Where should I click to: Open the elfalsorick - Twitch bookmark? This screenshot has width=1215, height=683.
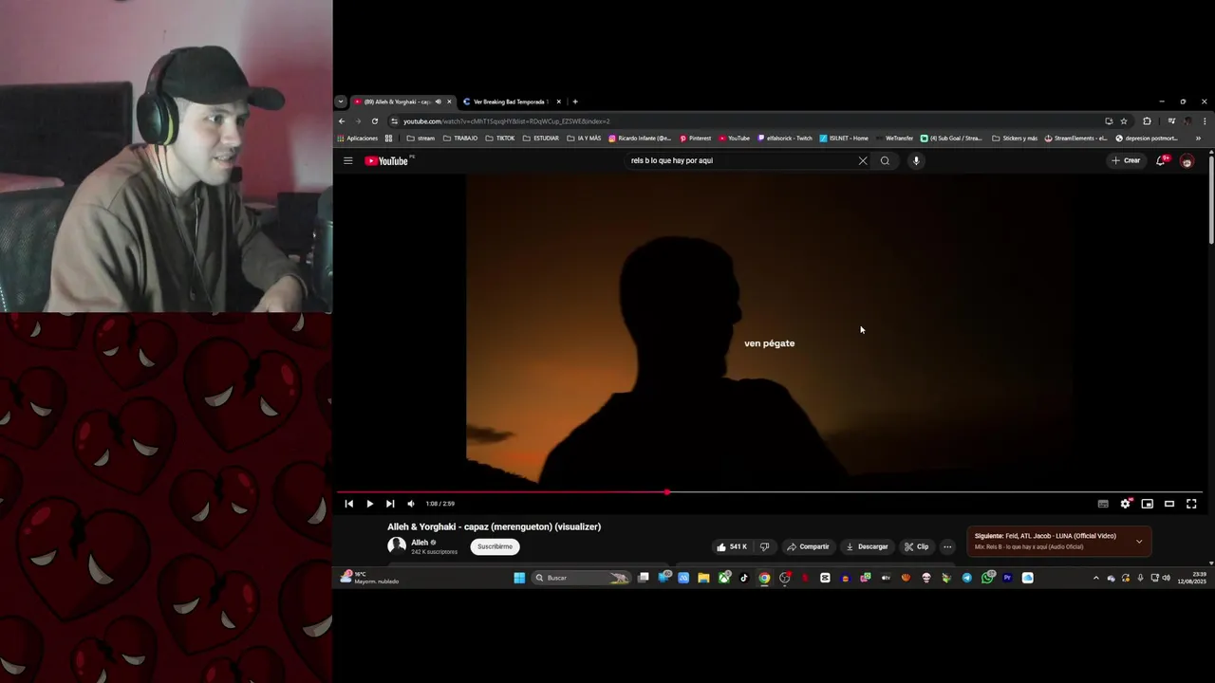click(785, 138)
